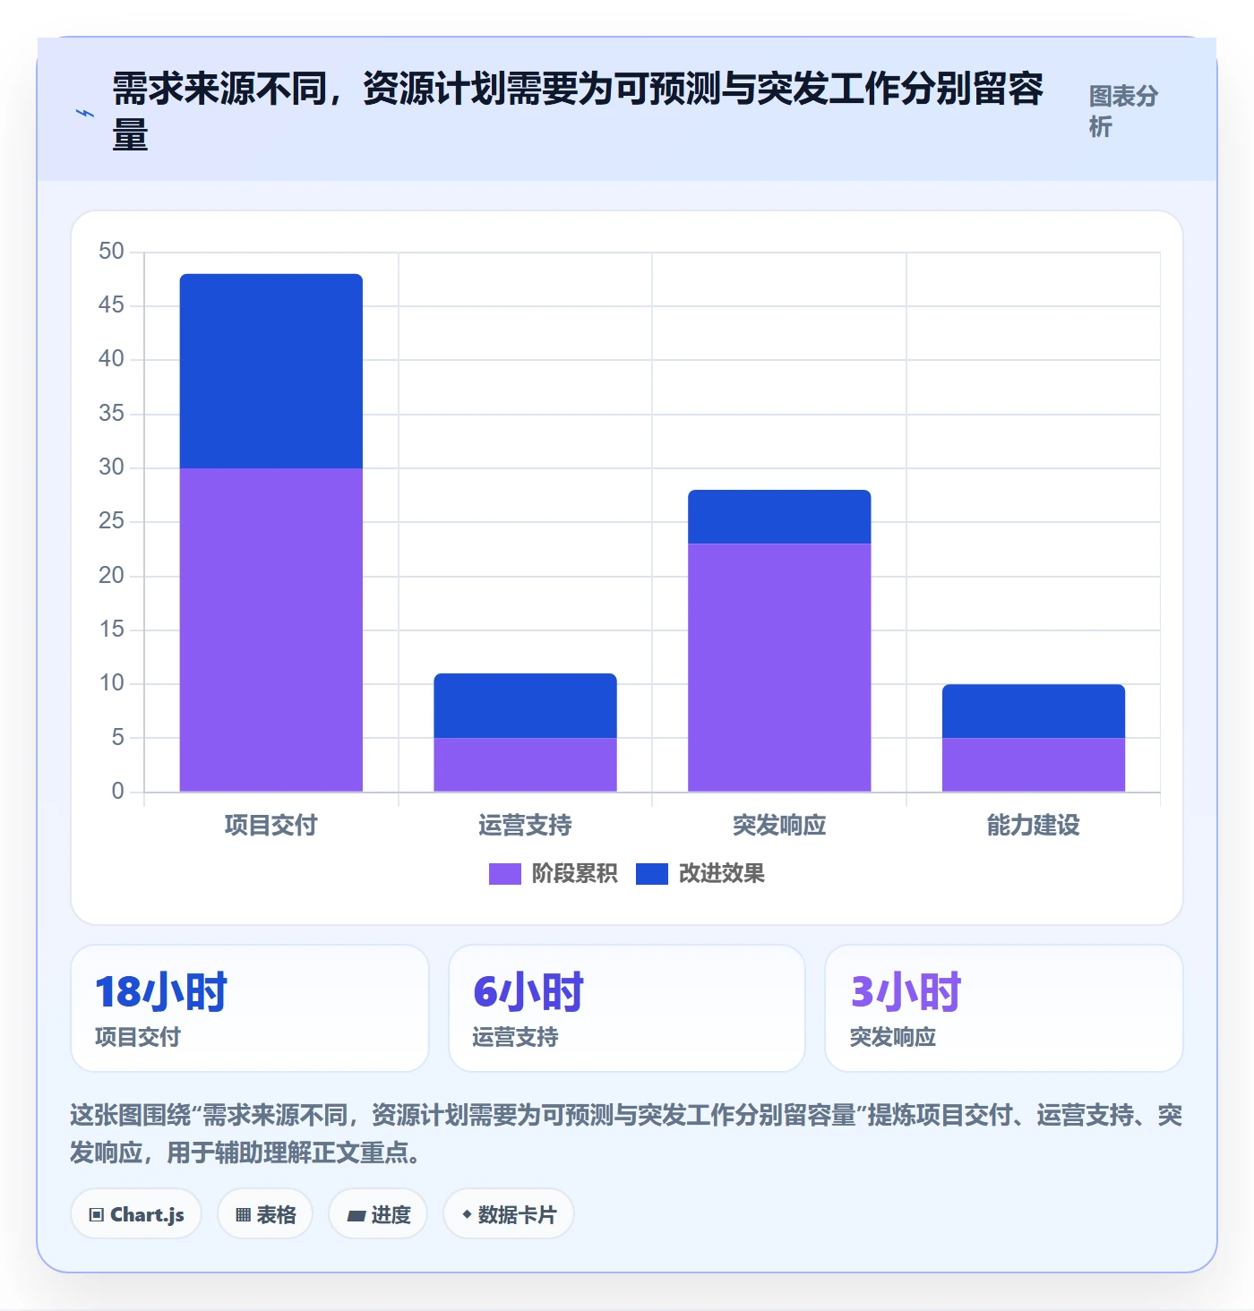
Task: Click the purple bar segment for 能力建设
Action: [1034, 765]
